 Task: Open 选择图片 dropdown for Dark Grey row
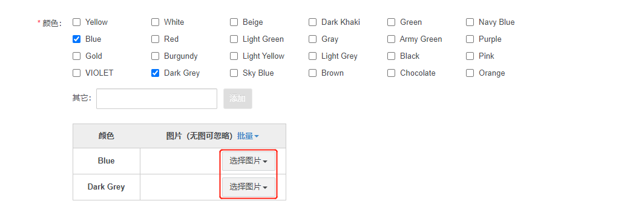(x=249, y=187)
